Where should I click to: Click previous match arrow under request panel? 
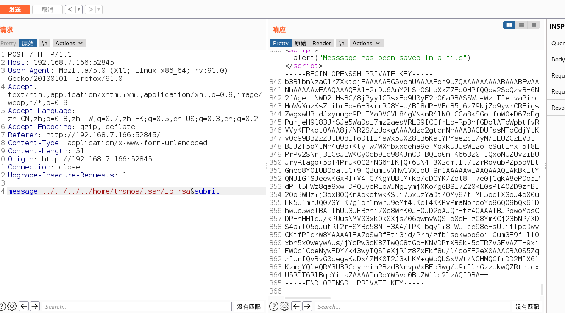[x=24, y=306]
